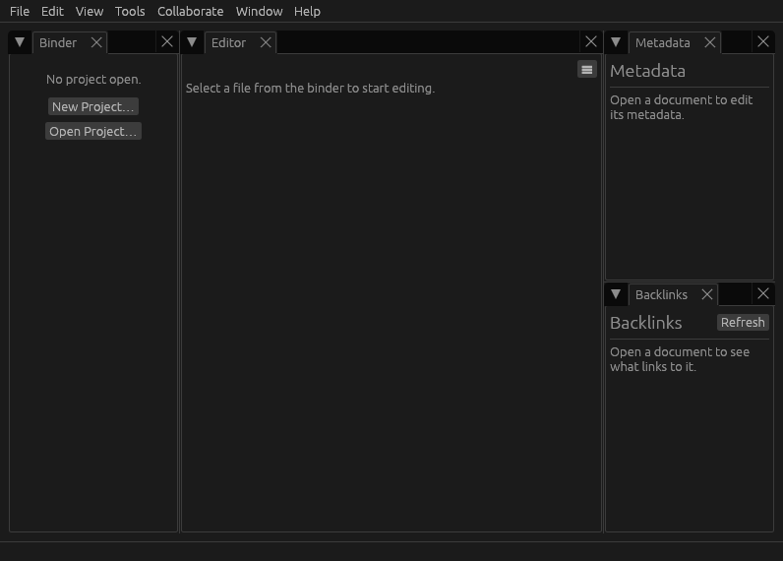Close the Editor panel group
The image size is (783, 561).
coord(591,42)
